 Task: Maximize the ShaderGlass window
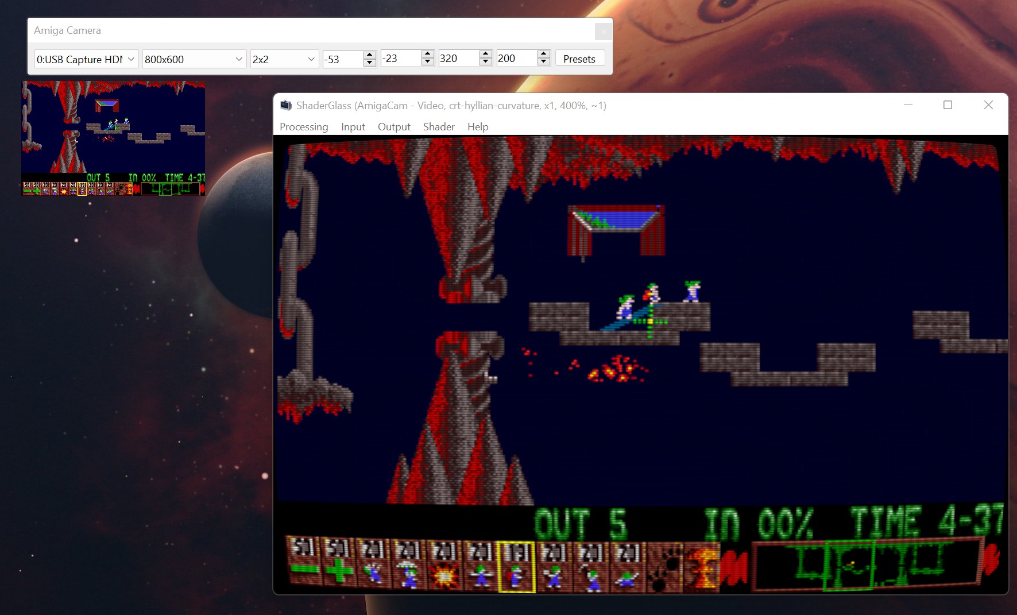[948, 105]
